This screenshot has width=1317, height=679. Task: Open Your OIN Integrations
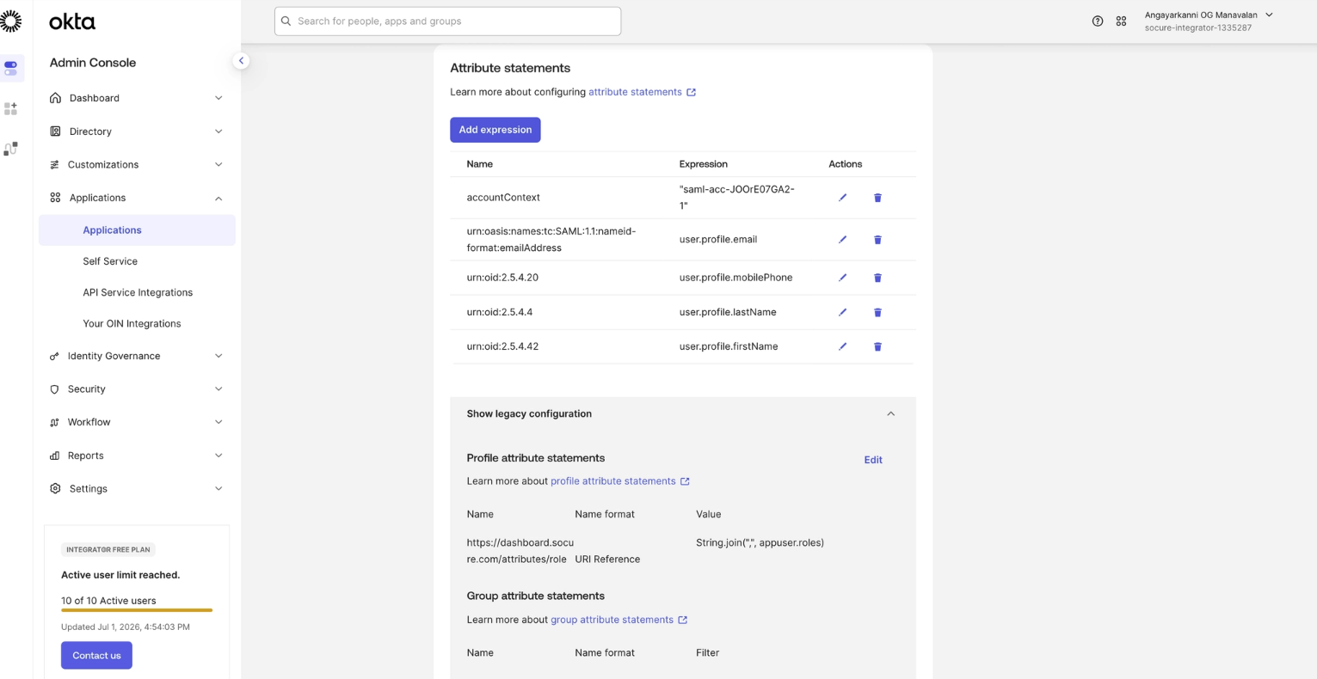(132, 323)
